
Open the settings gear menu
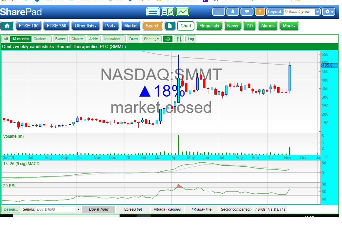(x=329, y=12)
